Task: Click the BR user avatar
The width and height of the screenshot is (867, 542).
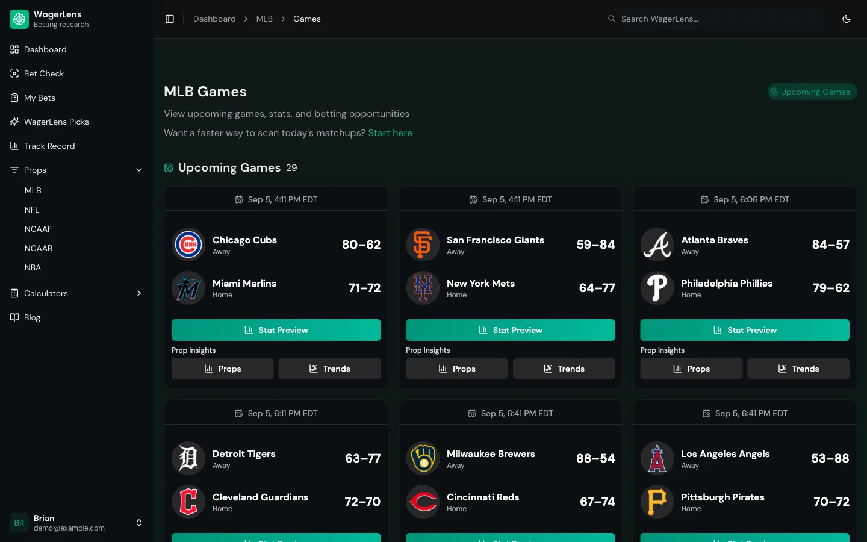Action: tap(19, 523)
